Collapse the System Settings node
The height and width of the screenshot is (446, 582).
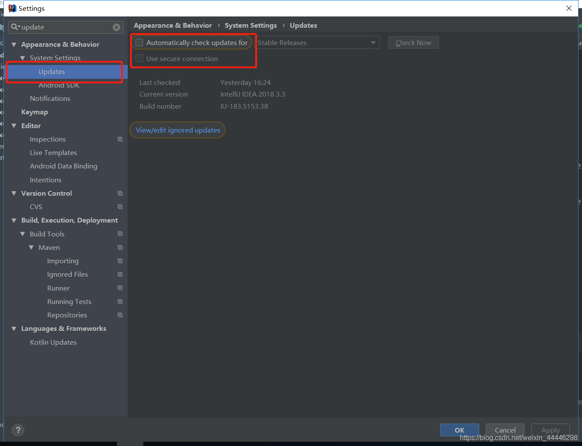click(x=23, y=58)
